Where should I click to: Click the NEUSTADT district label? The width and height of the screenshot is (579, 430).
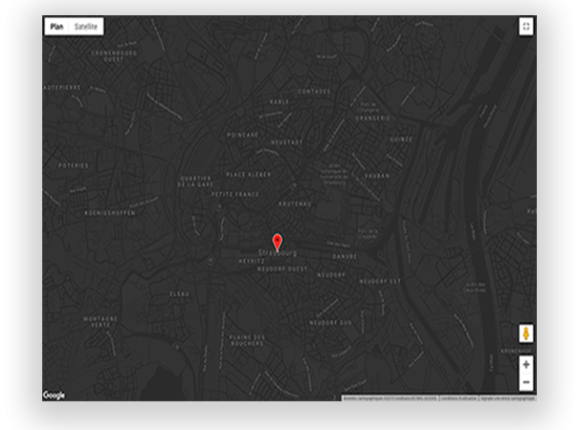(x=287, y=142)
